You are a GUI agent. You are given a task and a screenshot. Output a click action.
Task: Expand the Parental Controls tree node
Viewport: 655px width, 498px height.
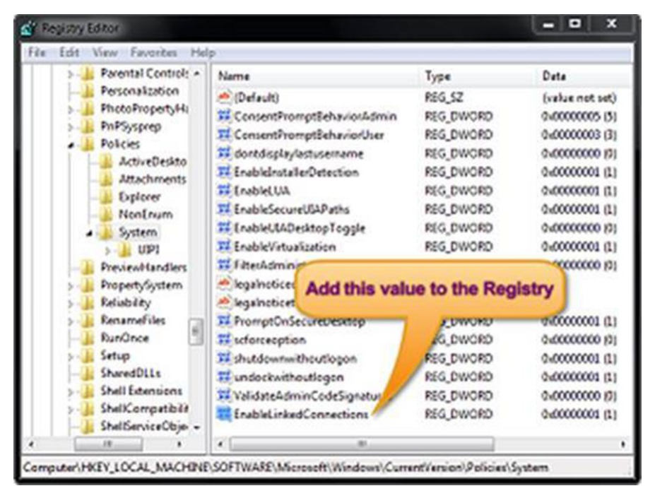(71, 74)
